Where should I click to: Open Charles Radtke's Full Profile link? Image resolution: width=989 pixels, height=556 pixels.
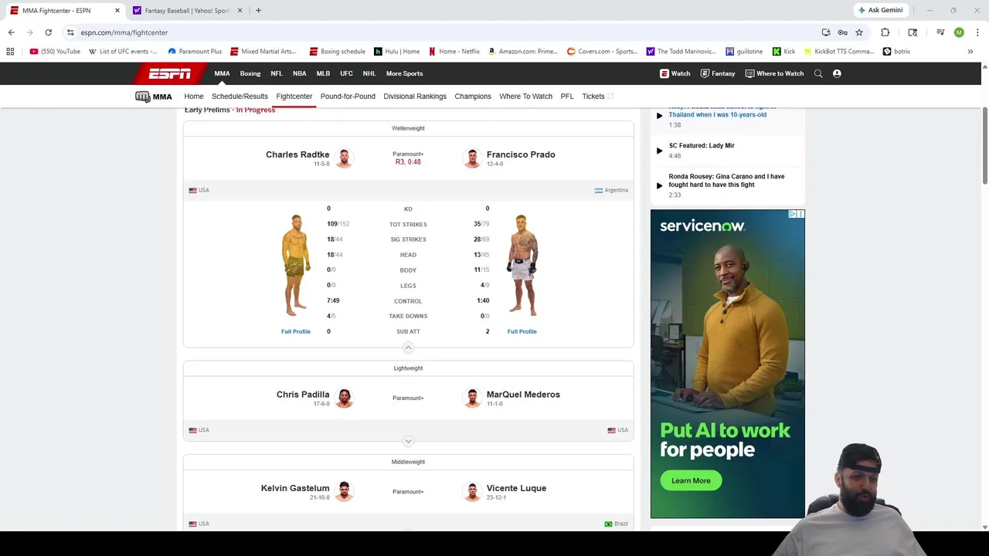[296, 331]
